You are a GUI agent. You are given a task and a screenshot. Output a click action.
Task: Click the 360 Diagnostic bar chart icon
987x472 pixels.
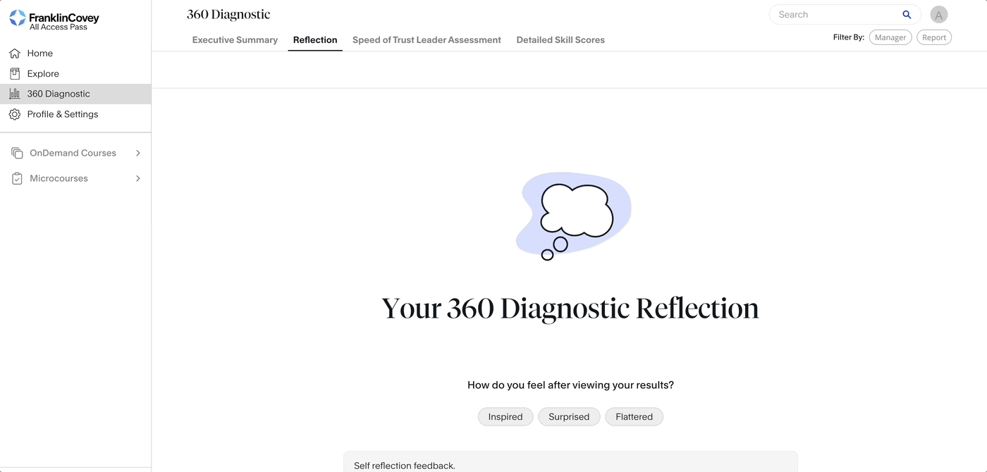tap(15, 94)
